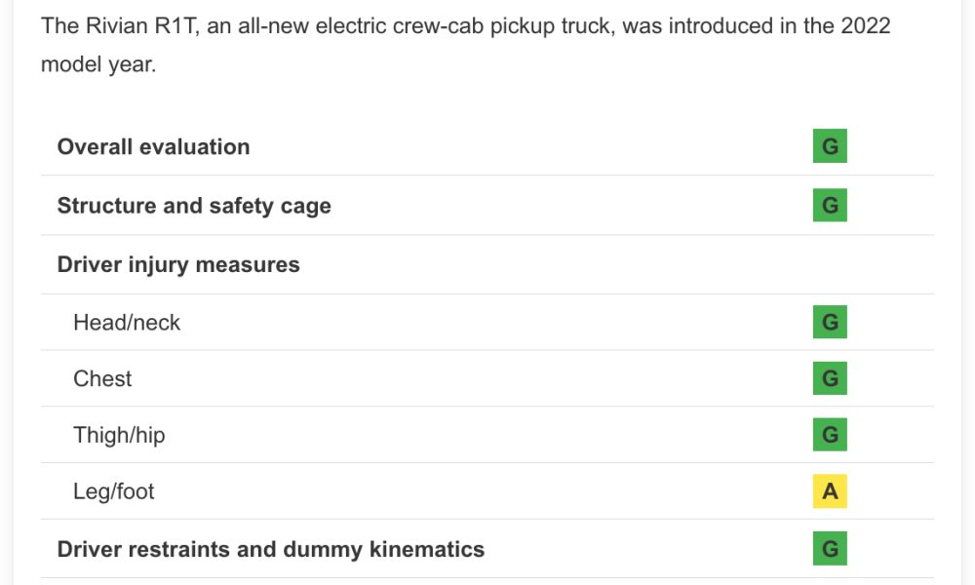Screen dimensions: 975x585
Task: Click the Overall evaluation G rating badge
Action: coord(830,146)
